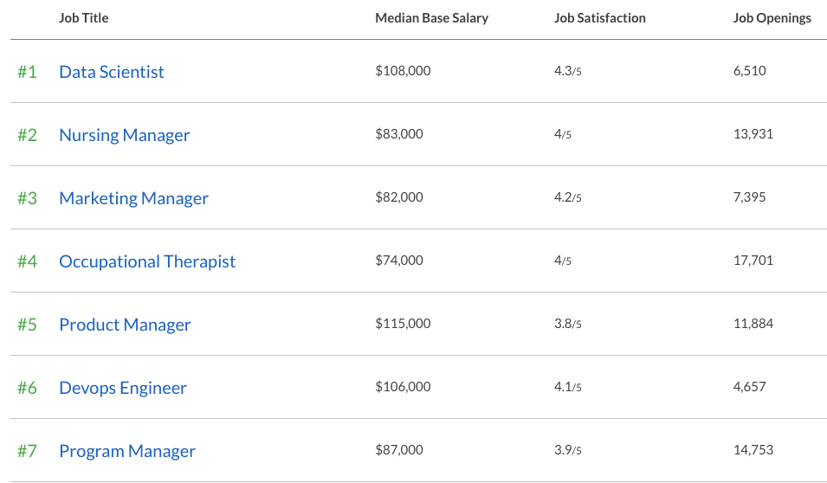Select the Occupational Therapist link

point(147,261)
